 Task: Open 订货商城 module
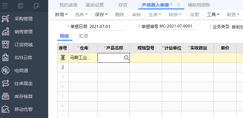click(24, 45)
